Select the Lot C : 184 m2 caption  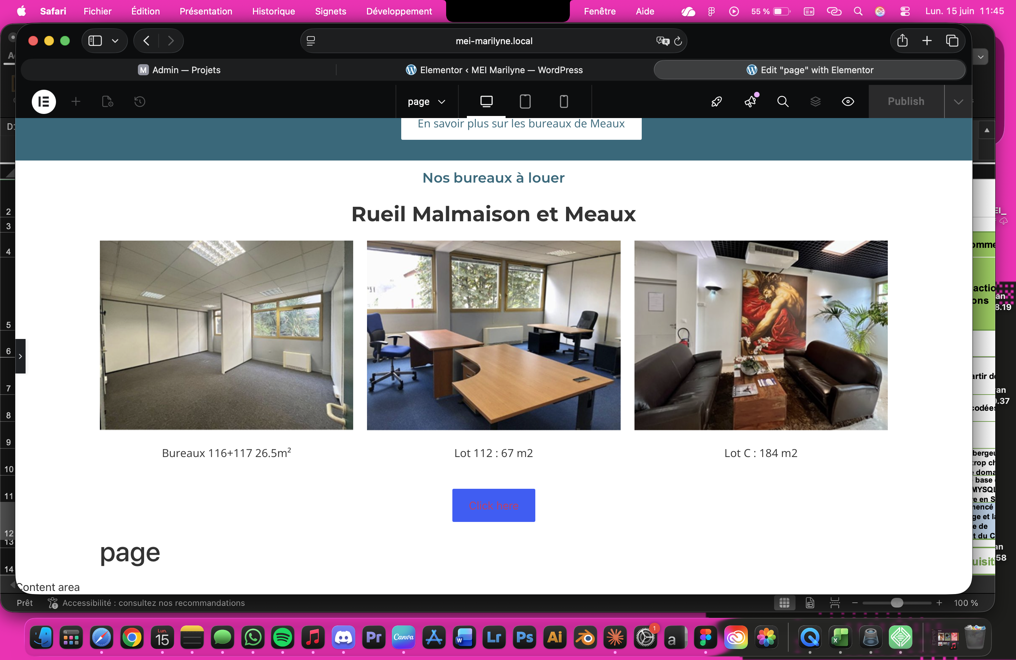click(761, 453)
